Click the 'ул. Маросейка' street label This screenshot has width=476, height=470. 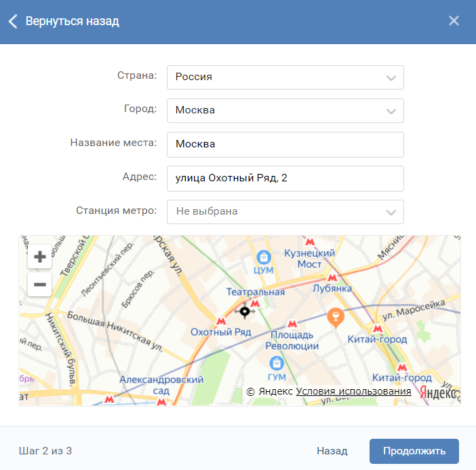point(414,310)
